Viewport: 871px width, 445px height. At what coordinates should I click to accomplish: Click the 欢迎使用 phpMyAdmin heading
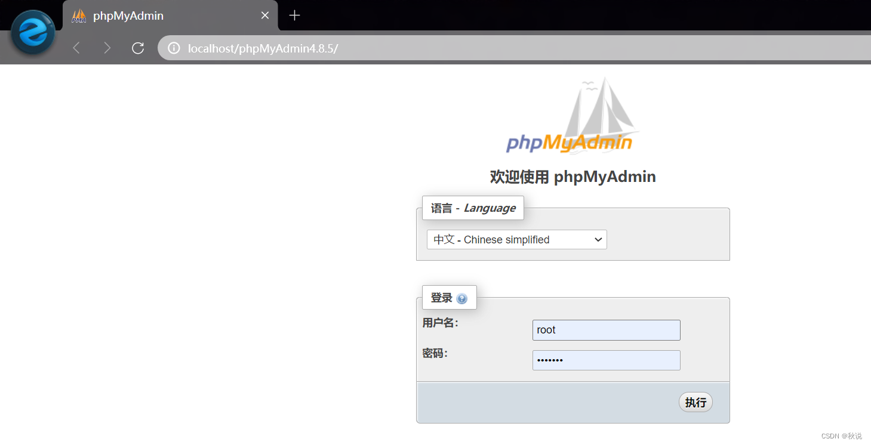573,177
